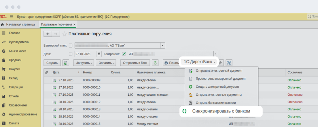Expand the Банковский счет dropdown list
Screen dimensions: 318x127
(163, 45)
